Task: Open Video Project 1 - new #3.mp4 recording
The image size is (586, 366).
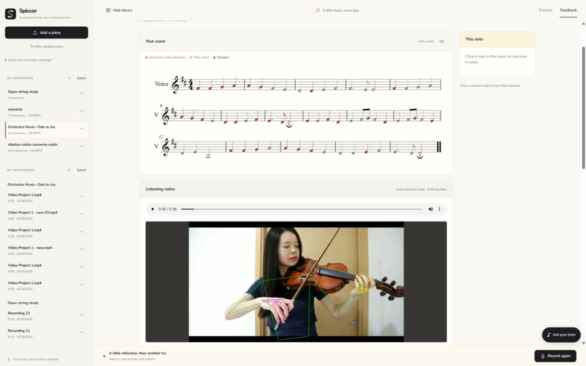Action: click(x=41, y=215)
